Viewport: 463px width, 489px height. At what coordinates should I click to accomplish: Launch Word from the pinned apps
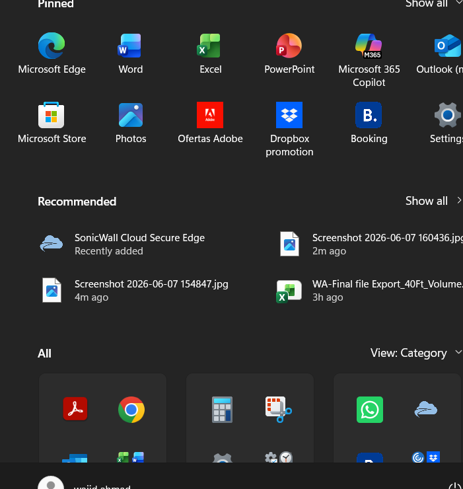point(131,54)
